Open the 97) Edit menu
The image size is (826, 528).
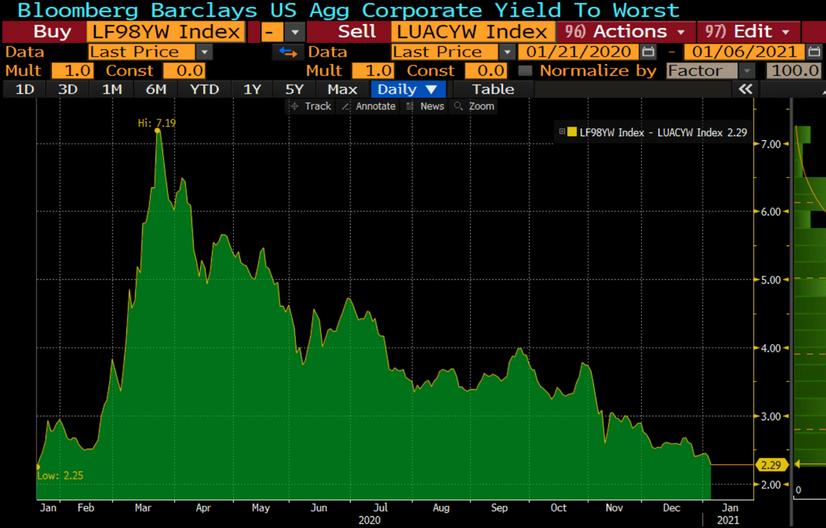tap(748, 32)
